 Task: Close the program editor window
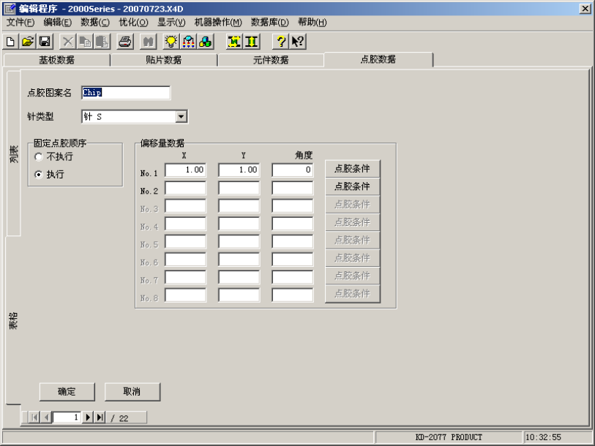click(x=585, y=8)
